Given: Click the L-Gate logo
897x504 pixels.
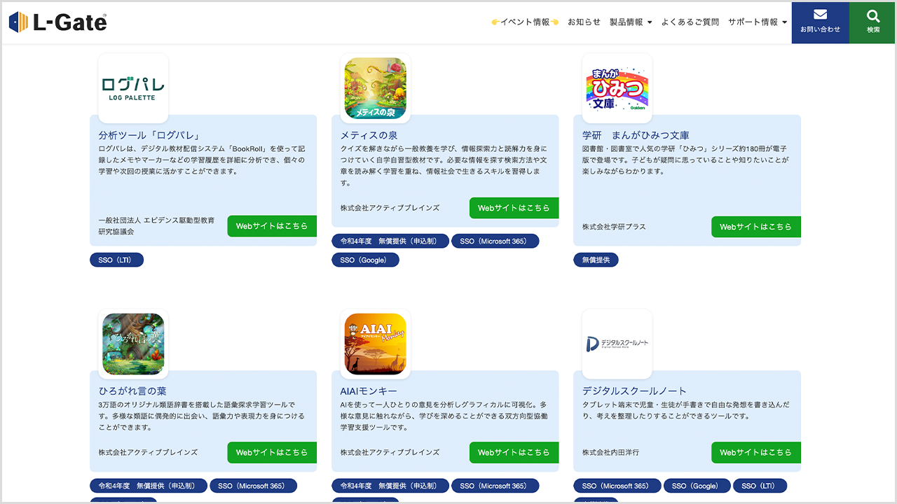Looking at the screenshot, I should [x=58, y=22].
